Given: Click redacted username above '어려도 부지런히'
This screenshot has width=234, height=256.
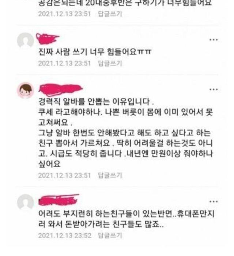Looking at the screenshot, I should point(58,200).
